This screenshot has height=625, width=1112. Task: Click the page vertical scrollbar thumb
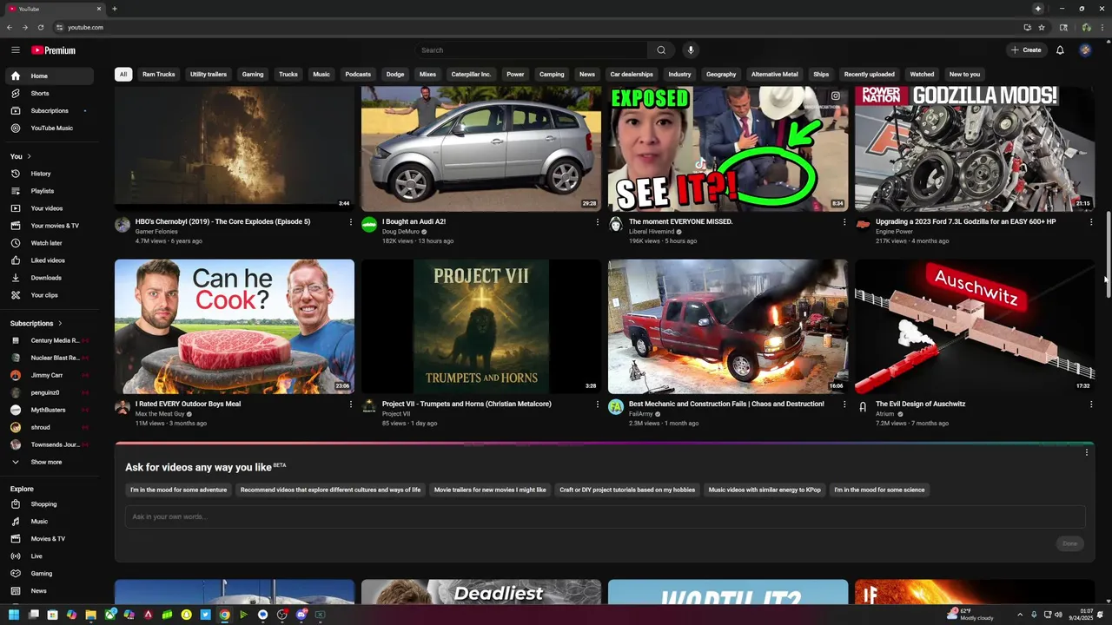1108,254
